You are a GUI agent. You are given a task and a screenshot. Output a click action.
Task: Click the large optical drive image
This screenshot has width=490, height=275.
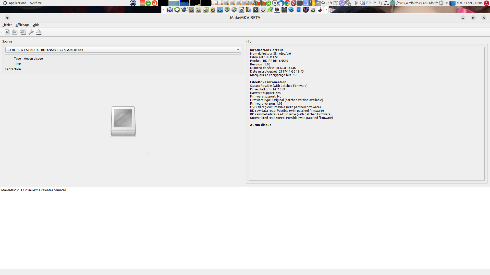click(123, 121)
